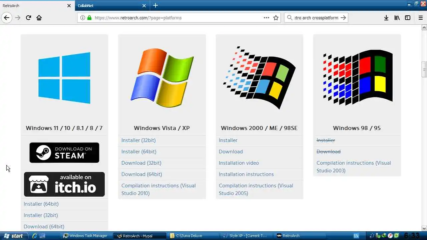Viewport: 427px width, 240px height.
Task: Open Visual Studio 2010 compilation instructions
Action: pos(158,189)
